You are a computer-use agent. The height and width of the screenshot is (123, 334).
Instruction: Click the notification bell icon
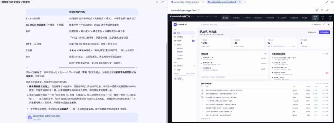[x=324, y=24]
